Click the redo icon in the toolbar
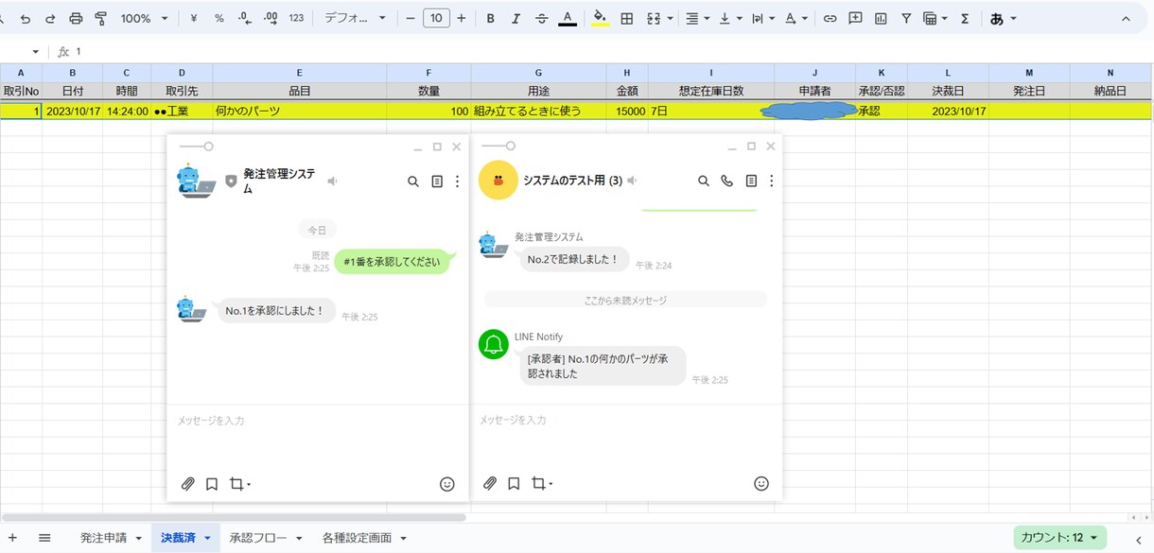This screenshot has width=1154, height=553. (x=50, y=19)
